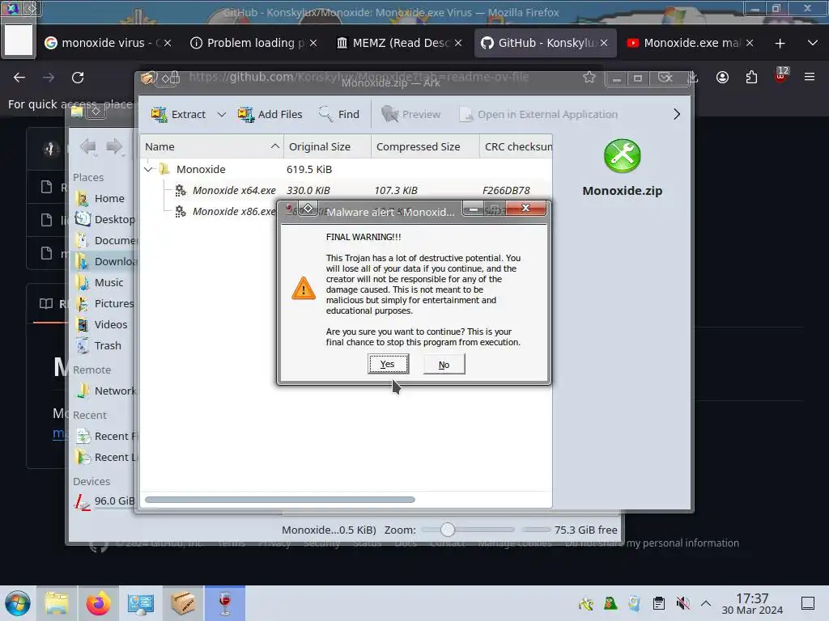Image resolution: width=829 pixels, height=621 pixels.
Task: Switch to the monoxide virus Google tab
Action: point(100,43)
